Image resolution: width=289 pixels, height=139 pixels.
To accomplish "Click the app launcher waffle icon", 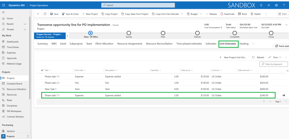I will tap(3, 5).
